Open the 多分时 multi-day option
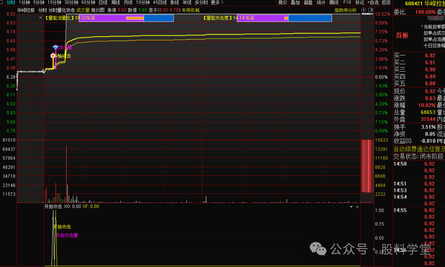Screen dimensions: 445x267 tap(201, 3)
